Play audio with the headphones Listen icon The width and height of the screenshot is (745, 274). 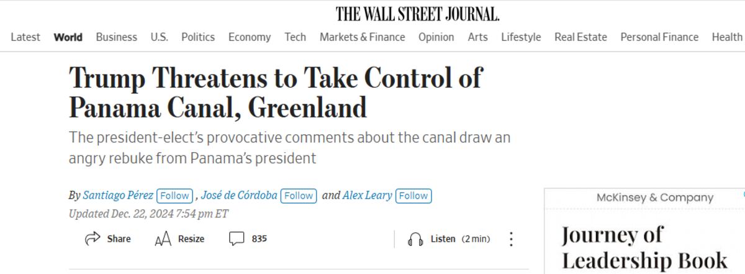(x=415, y=239)
